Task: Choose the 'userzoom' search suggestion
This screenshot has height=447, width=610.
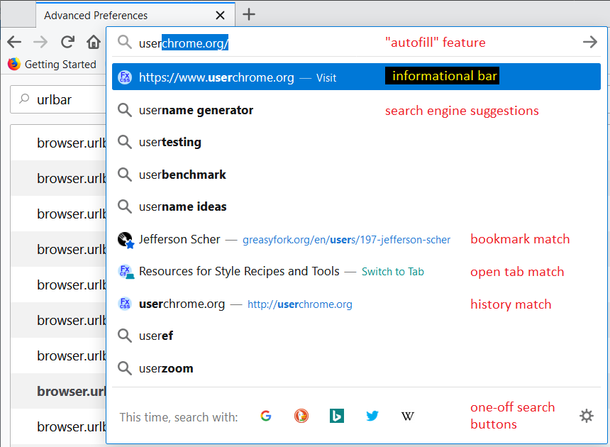Action: [x=356, y=368]
